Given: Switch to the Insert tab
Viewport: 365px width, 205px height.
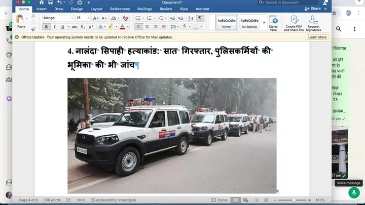Looking at the screenshot, I should coord(42,9).
